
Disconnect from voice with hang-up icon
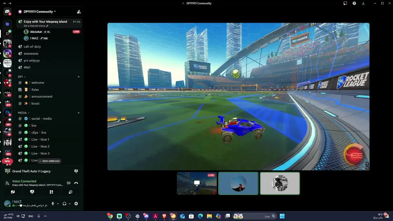(76, 183)
